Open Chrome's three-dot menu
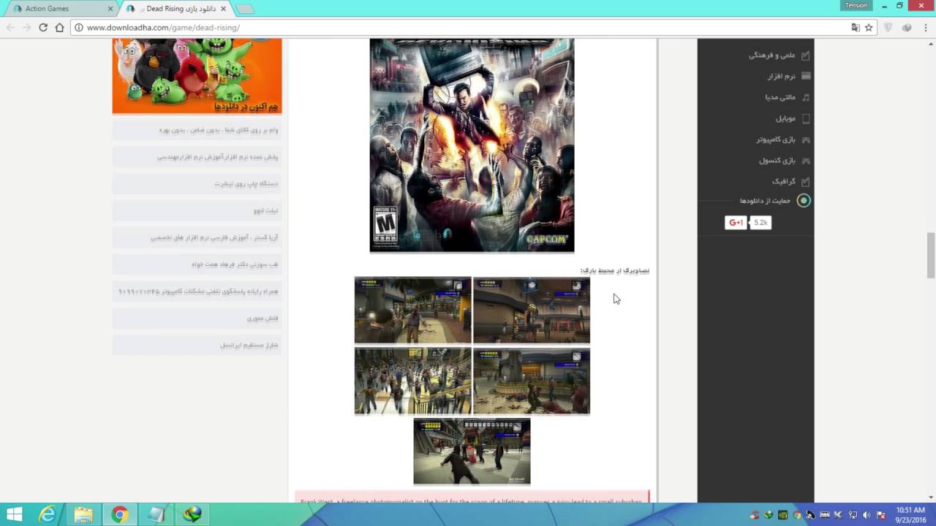Viewport: 936px width, 526px height. click(x=924, y=28)
